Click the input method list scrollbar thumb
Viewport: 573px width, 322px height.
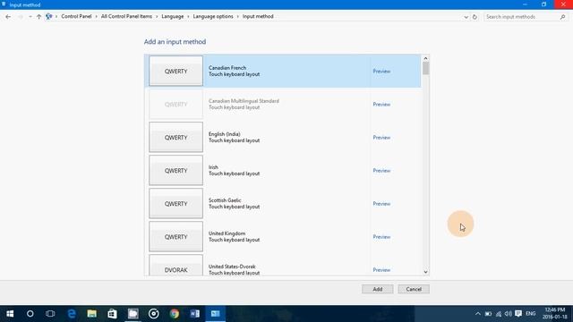click(425, 68)
